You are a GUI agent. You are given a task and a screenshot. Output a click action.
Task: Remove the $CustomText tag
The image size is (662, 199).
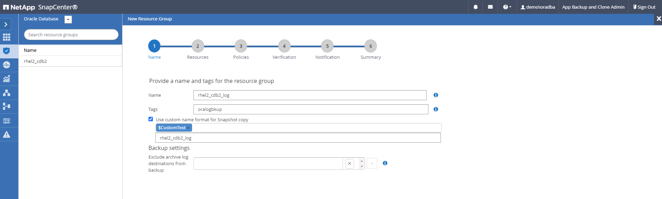(188, 128)
